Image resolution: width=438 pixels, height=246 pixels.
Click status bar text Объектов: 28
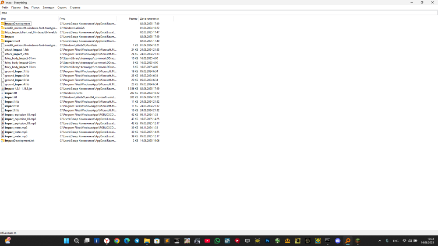click(8, 233)
